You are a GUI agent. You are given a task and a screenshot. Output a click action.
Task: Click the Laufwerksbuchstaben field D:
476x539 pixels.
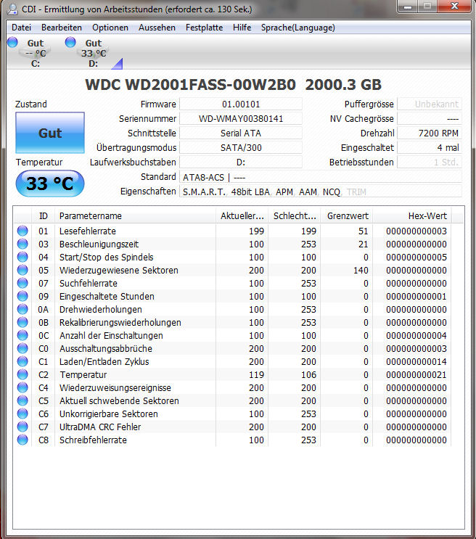tap(241, 162)
